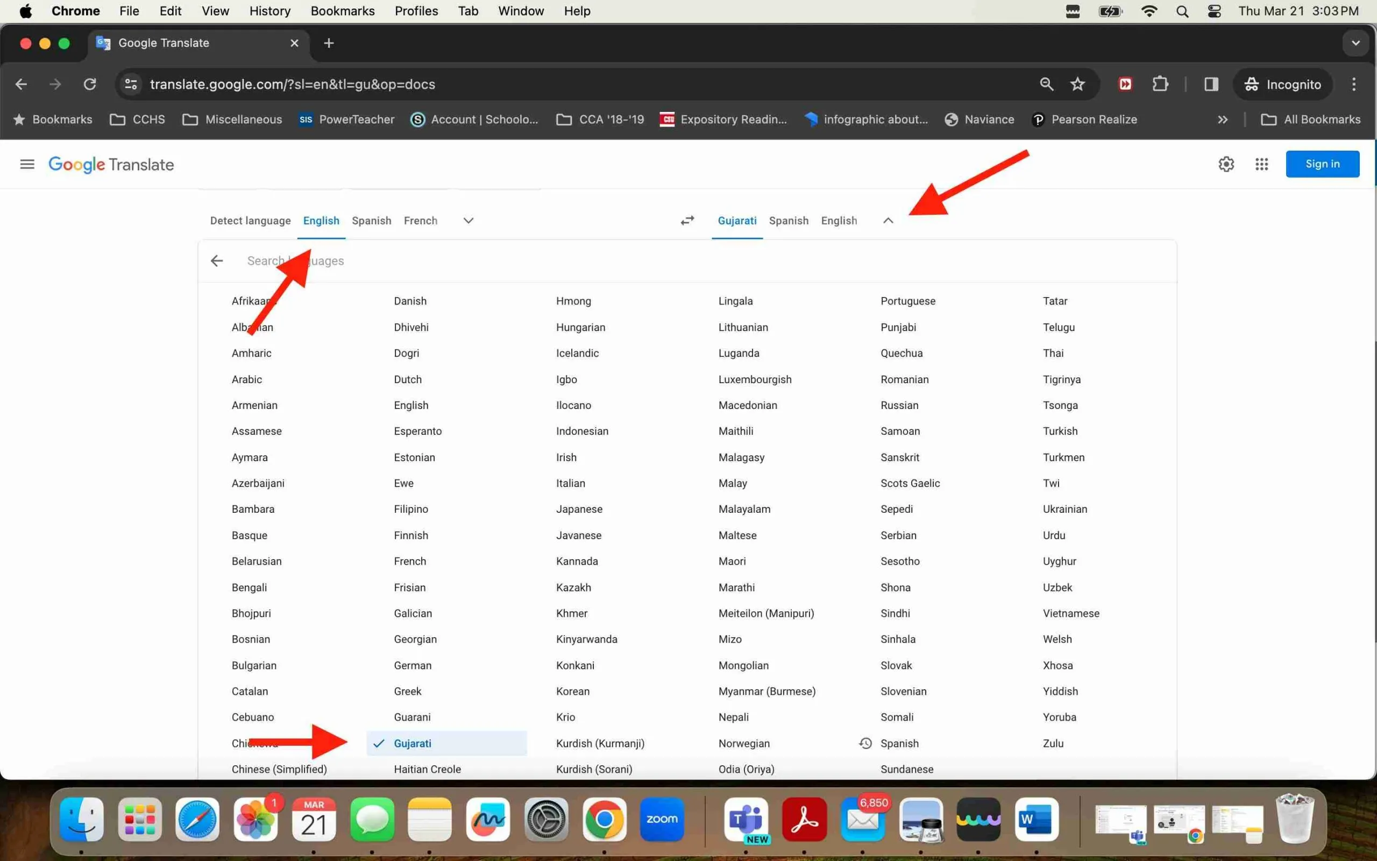
Task: Open Messages in dock
Action: pyautogui.click(x=372, y=820)
